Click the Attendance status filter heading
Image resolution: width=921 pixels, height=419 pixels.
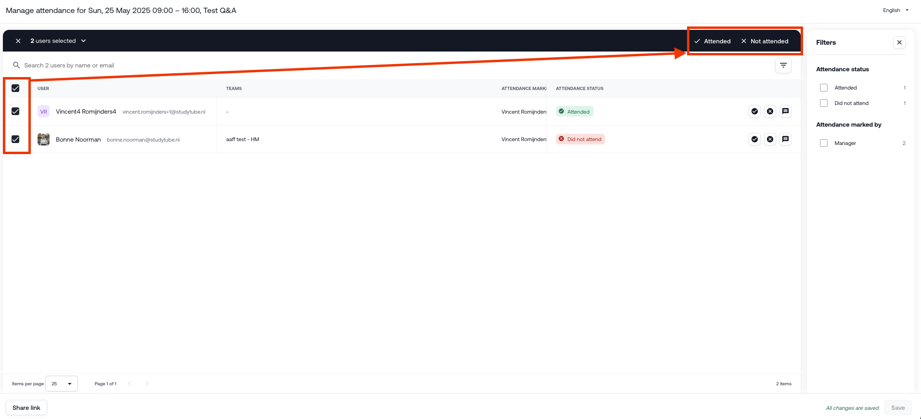tap(843, 69)
